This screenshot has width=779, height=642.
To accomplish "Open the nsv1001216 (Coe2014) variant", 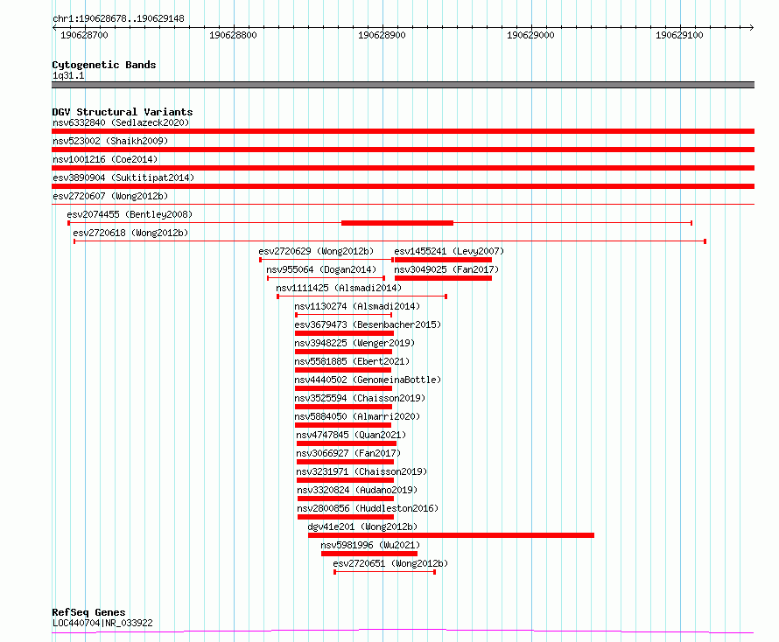I will 105,159.
